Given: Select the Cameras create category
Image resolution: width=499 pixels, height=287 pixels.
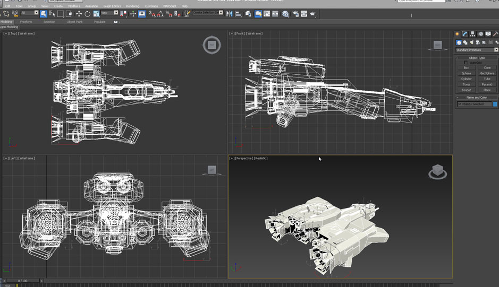Looking at the screenshot, I should 478,42.
